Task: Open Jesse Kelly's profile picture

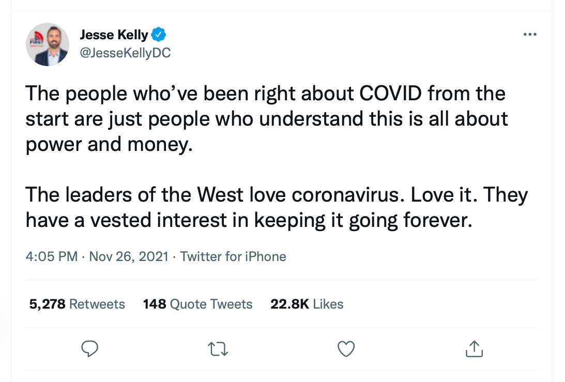Action: 48,44
